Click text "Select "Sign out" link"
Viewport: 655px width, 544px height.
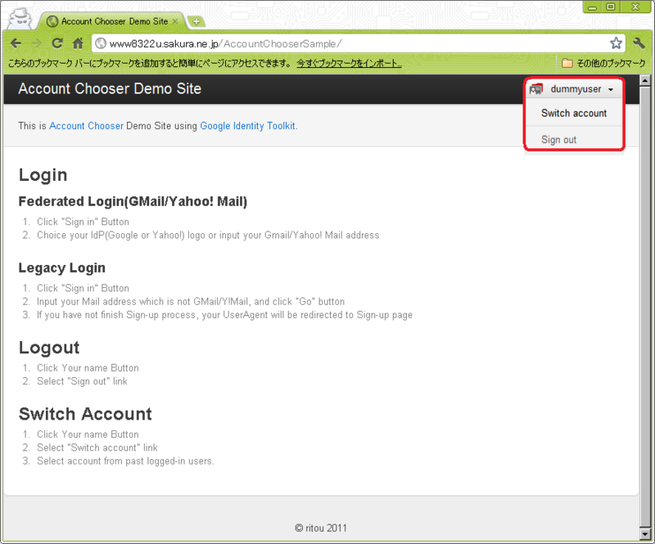tap(82, 381)
